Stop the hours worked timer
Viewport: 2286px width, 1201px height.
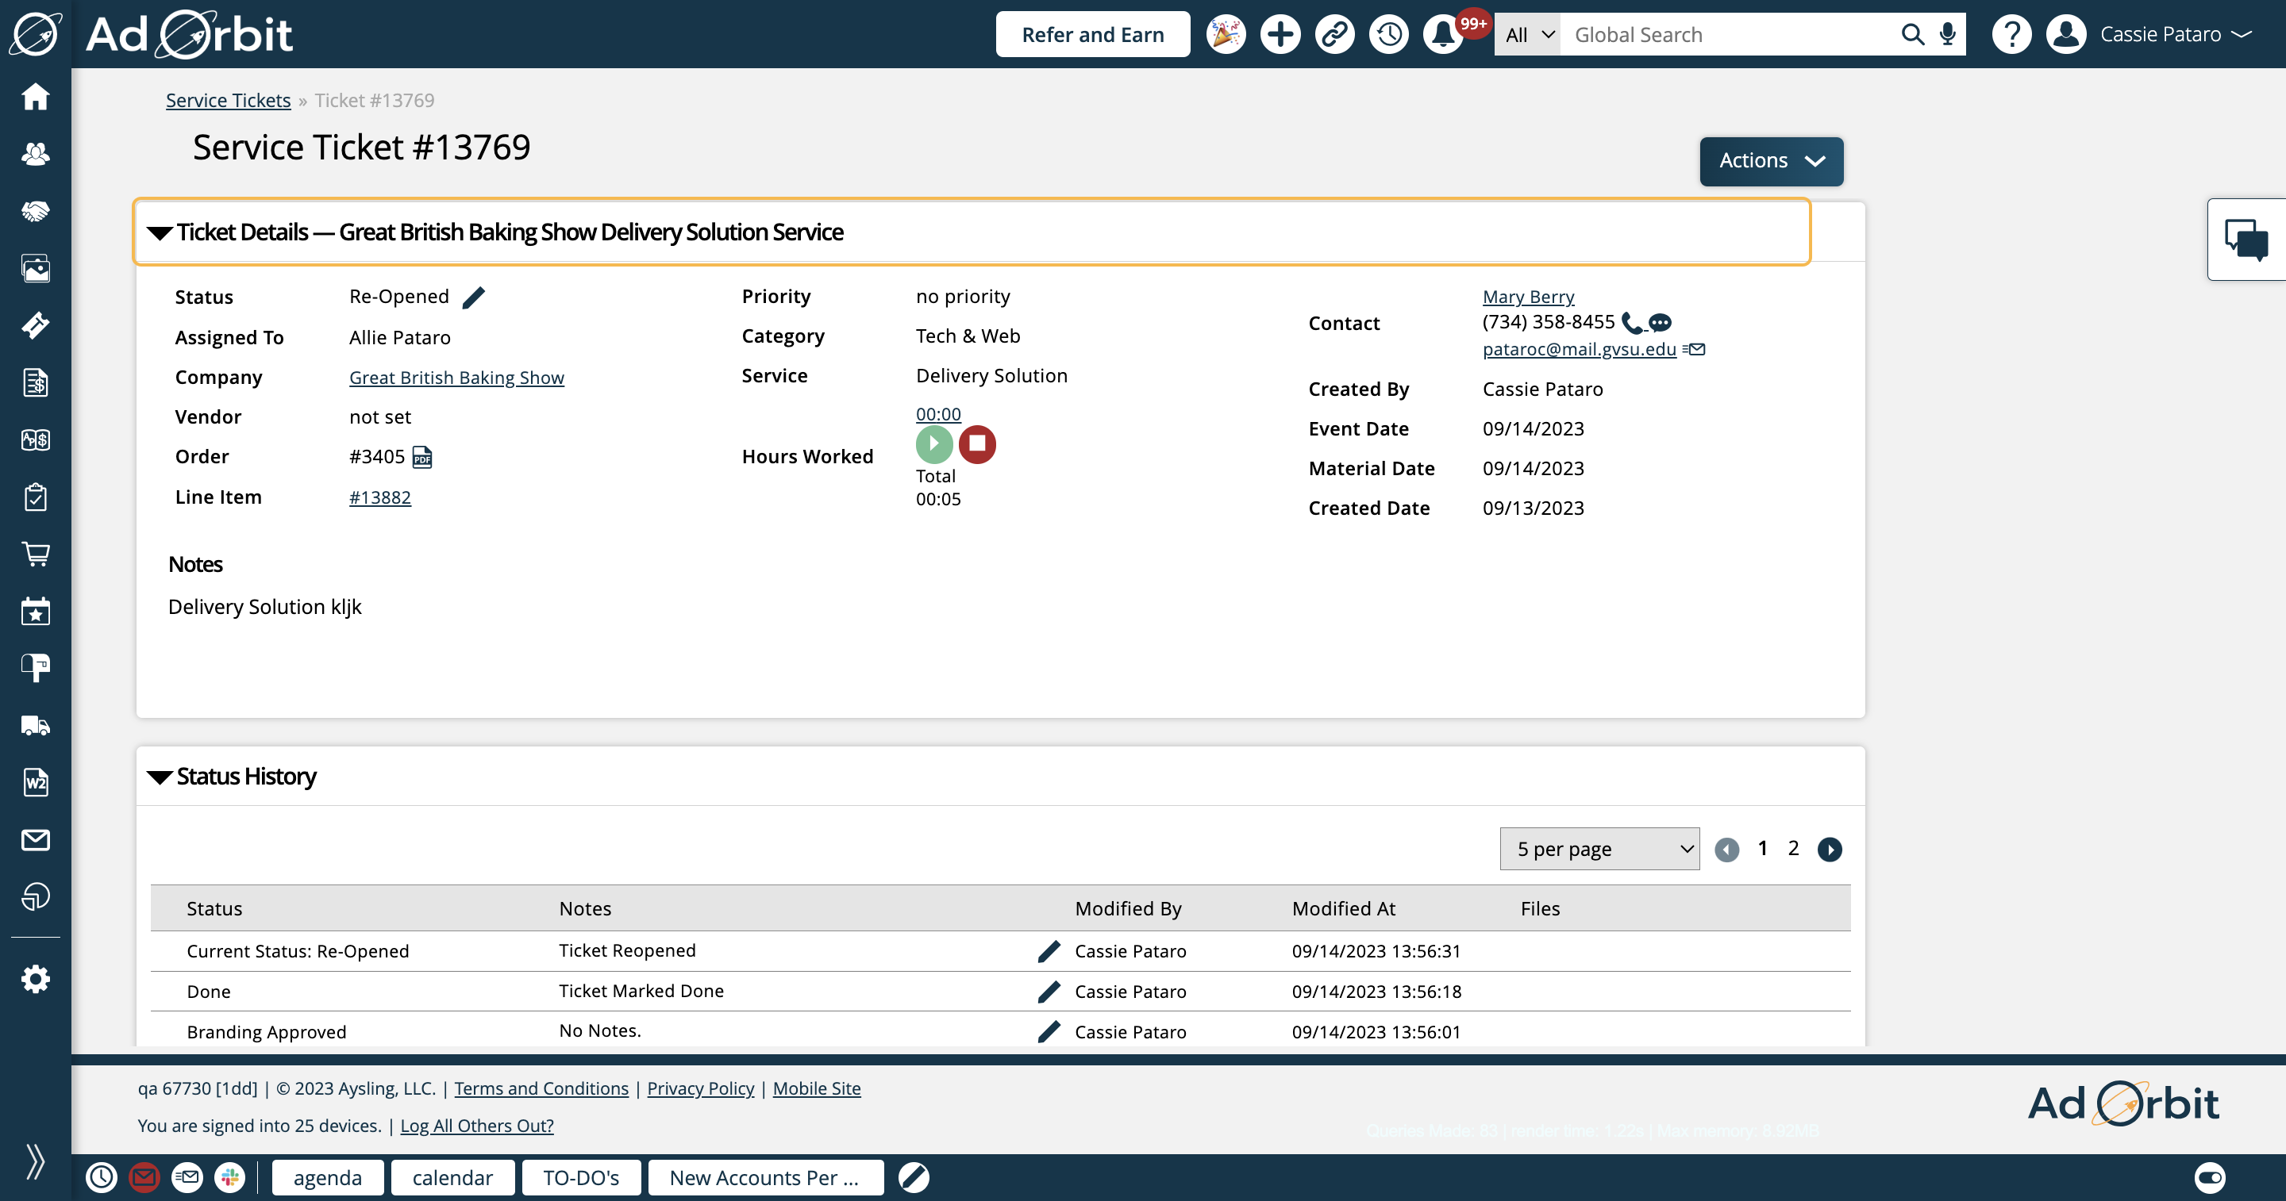[977, 443]
